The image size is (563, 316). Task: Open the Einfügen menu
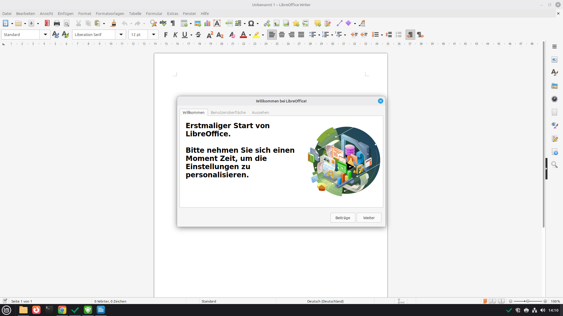(x=65, y=13)
